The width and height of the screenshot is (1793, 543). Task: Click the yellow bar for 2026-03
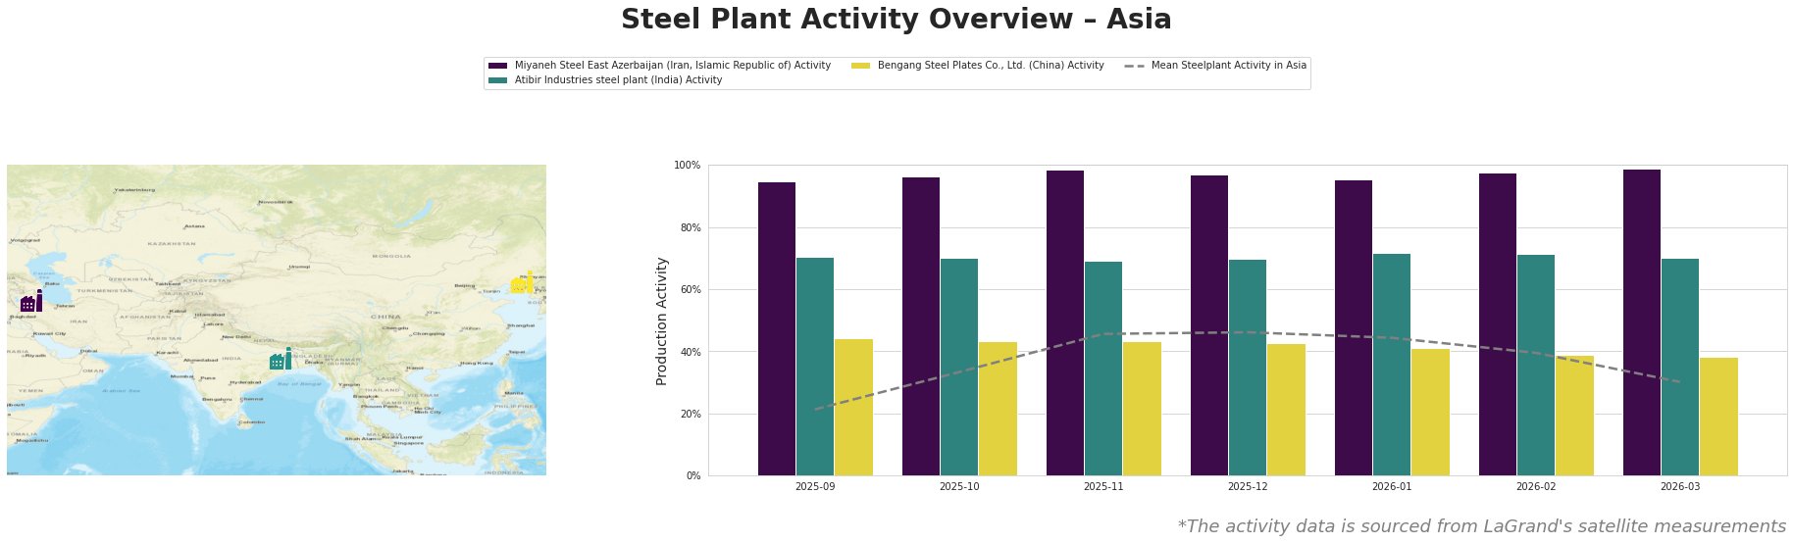coord(1718,417)
